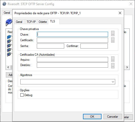
Task: Switch to the TCP/IP tab
Action: click(x=31, y=22)
